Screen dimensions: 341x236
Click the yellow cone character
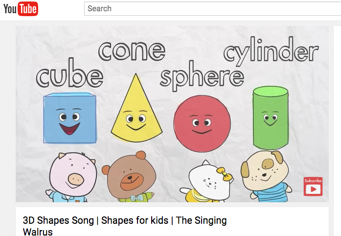136,108
